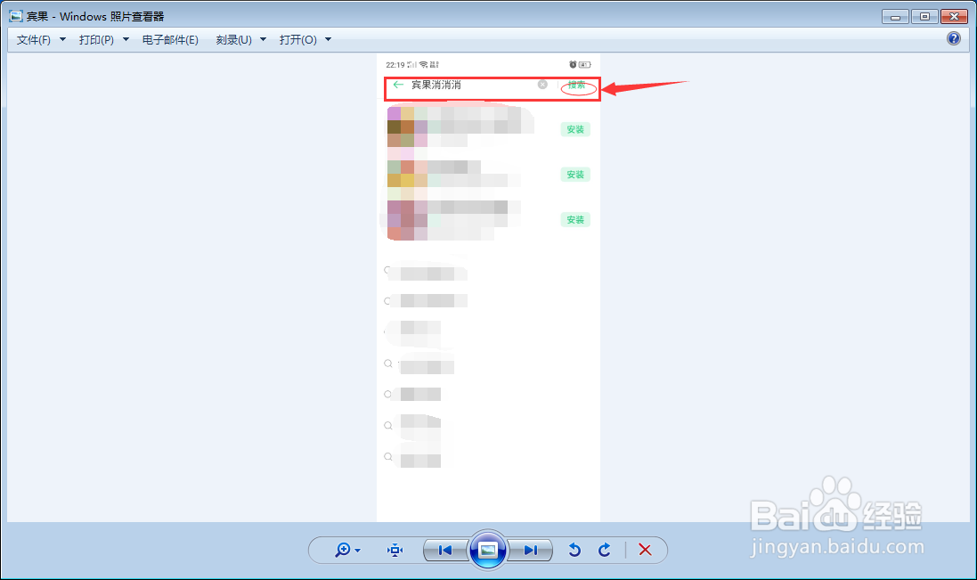The image size is (977, 580).
Task: Click the 22:19 time text
Action: point(395,65)
